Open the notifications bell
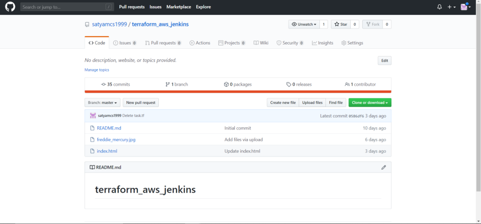 click(439, 7)
